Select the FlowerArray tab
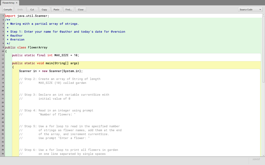Image resolution: width=265 pixels, height=165 pixels. coord(8,2)
